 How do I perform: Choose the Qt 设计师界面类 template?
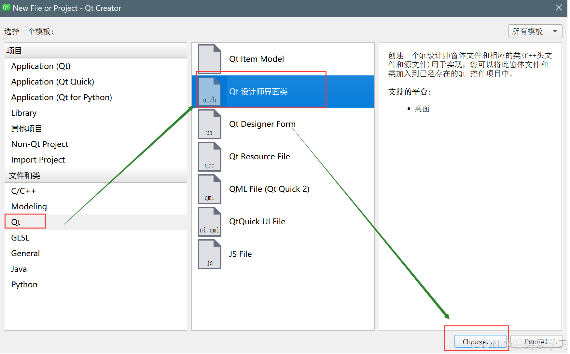(x=283, y=91)
